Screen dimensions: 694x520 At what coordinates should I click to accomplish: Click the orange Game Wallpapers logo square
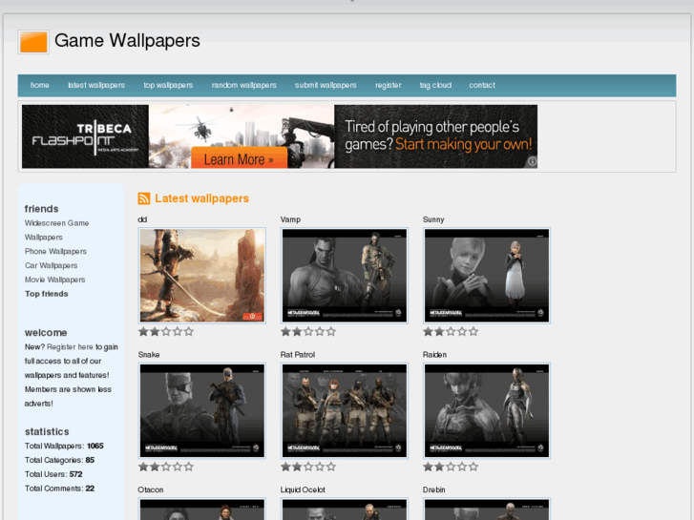tap(33, 42)
